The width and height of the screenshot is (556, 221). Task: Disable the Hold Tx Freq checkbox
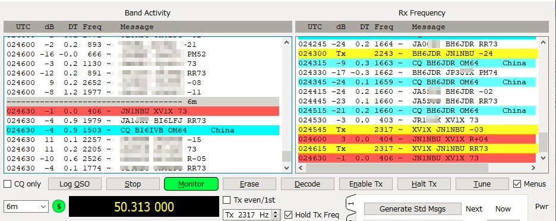[289, 214]
